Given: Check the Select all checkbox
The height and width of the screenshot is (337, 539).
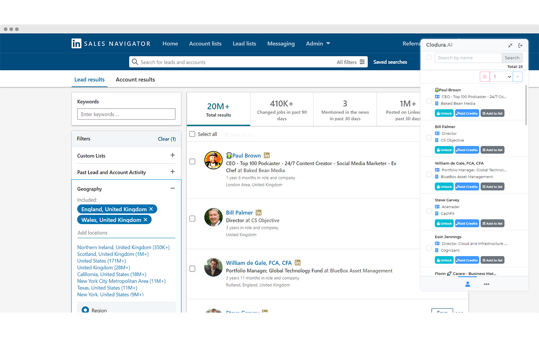Looking at the screenshot, I should pyautogui.click(x=192, y=134).
